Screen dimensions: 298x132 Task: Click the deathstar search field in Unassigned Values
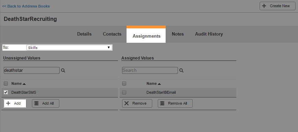pos(32,70)
